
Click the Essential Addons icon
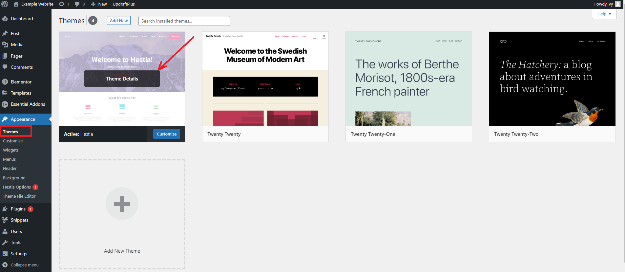pos(5,104)
